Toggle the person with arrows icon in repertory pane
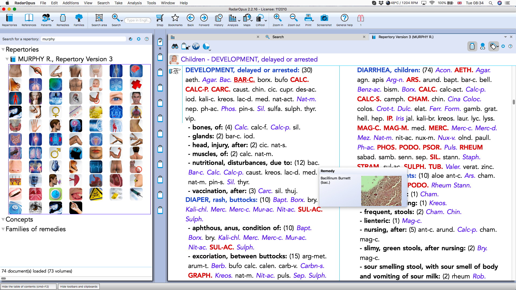The width and height of the screenshot is (516, 290). [x=483, y=46]
